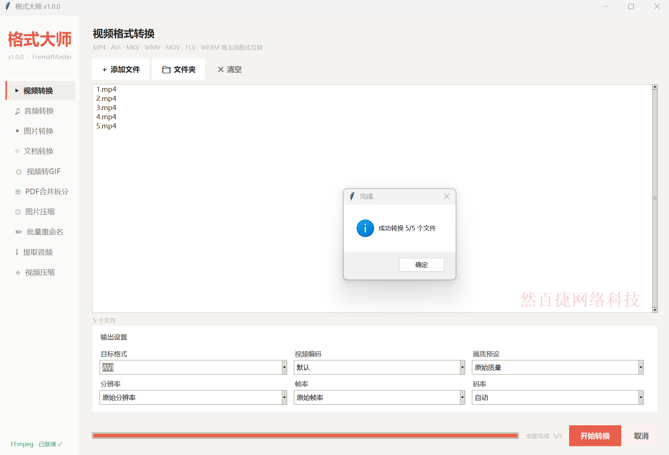
Task: Click the blue info icon in the dialog
Action: 365,228
